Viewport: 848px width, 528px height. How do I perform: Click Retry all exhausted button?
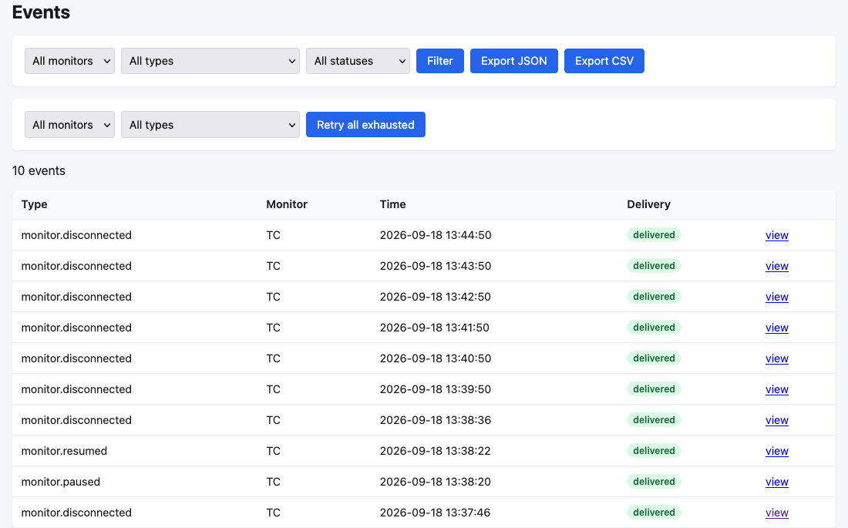click(x=365, y=125)
